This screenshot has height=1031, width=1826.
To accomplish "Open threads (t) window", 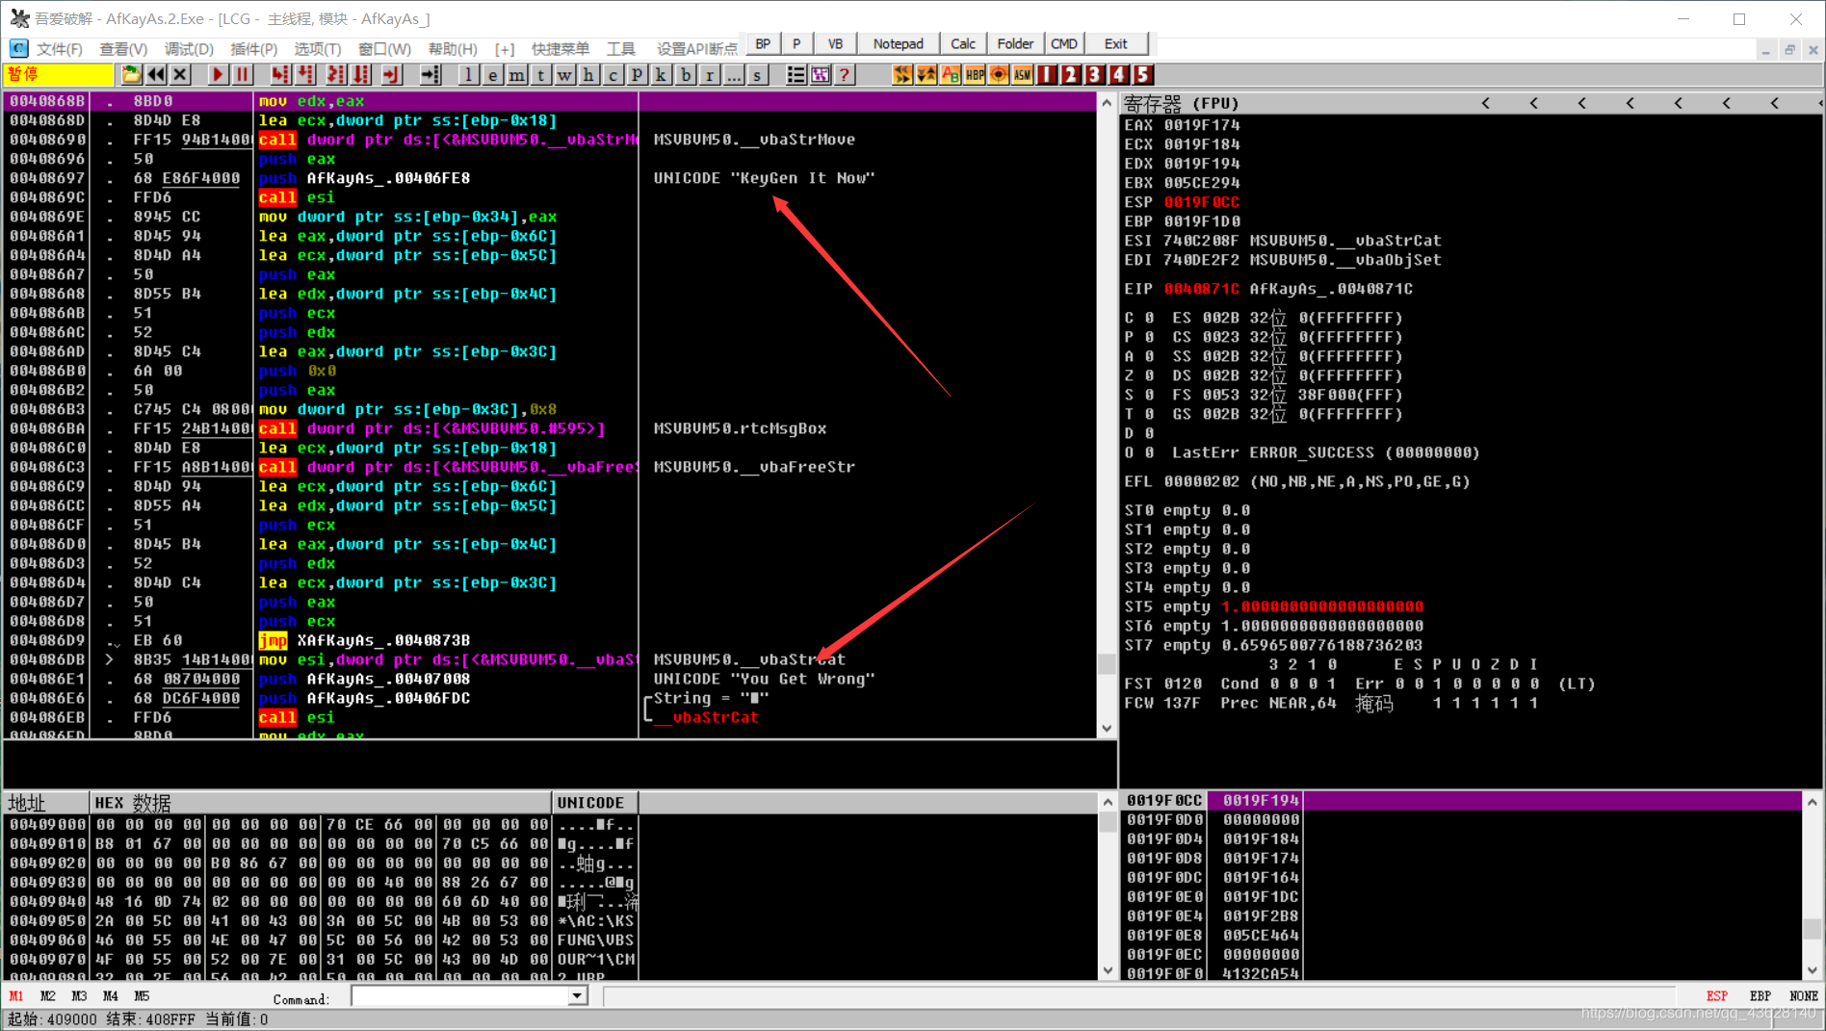I will click(540, 75).
